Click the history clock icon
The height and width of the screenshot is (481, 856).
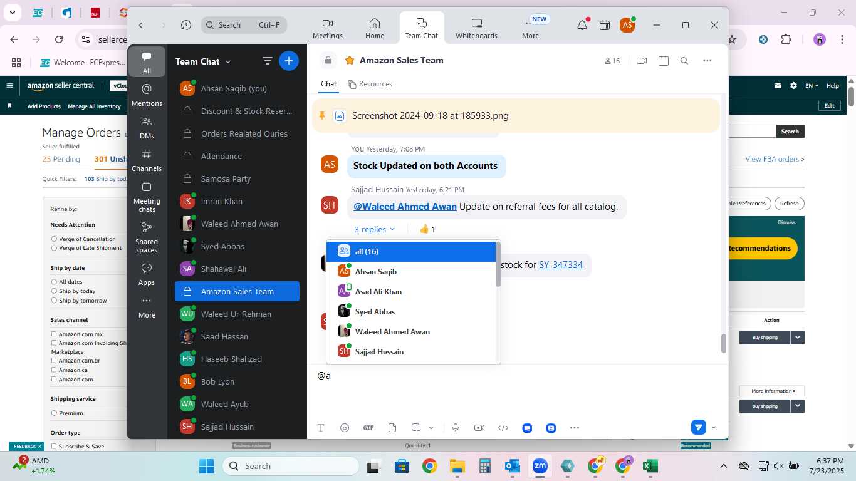(x=186, y=25)
